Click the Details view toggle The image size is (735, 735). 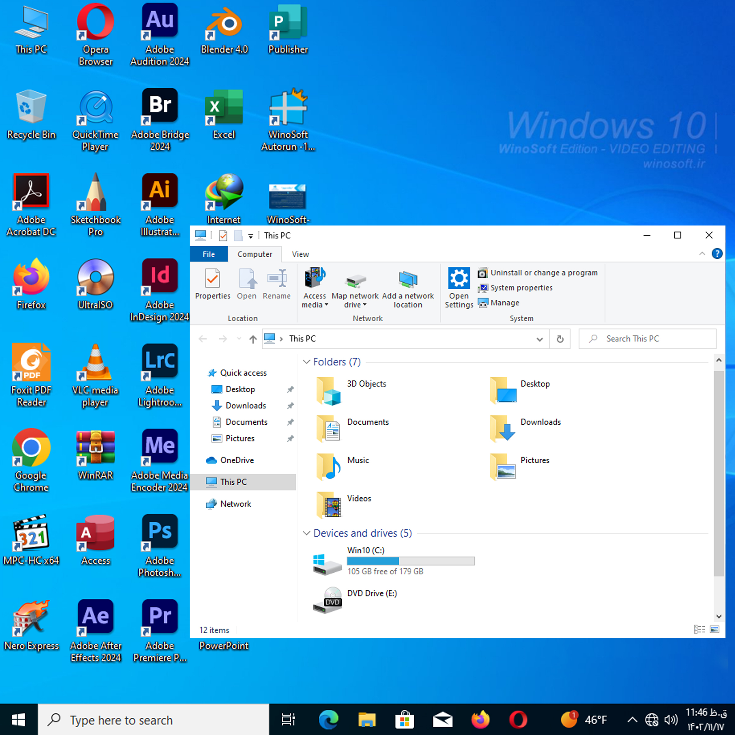pos(699,629)
